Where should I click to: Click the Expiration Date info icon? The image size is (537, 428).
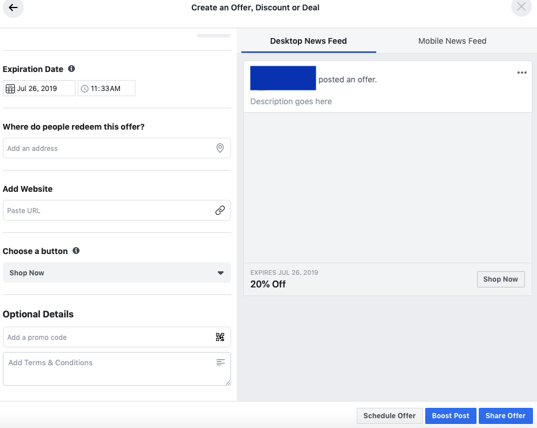click(x=71, y=69)
